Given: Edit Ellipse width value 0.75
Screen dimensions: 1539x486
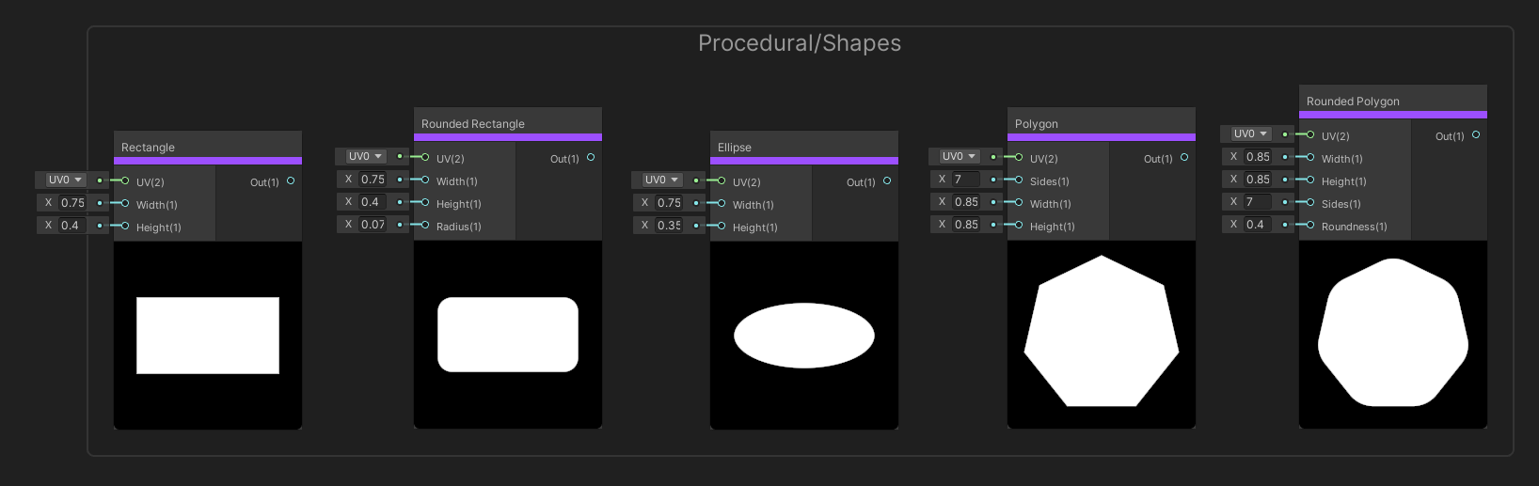Looking at the screenshot, I should (x=669, y=202).
